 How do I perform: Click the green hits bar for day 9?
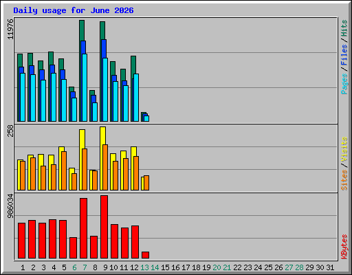(x=102, y=30)
